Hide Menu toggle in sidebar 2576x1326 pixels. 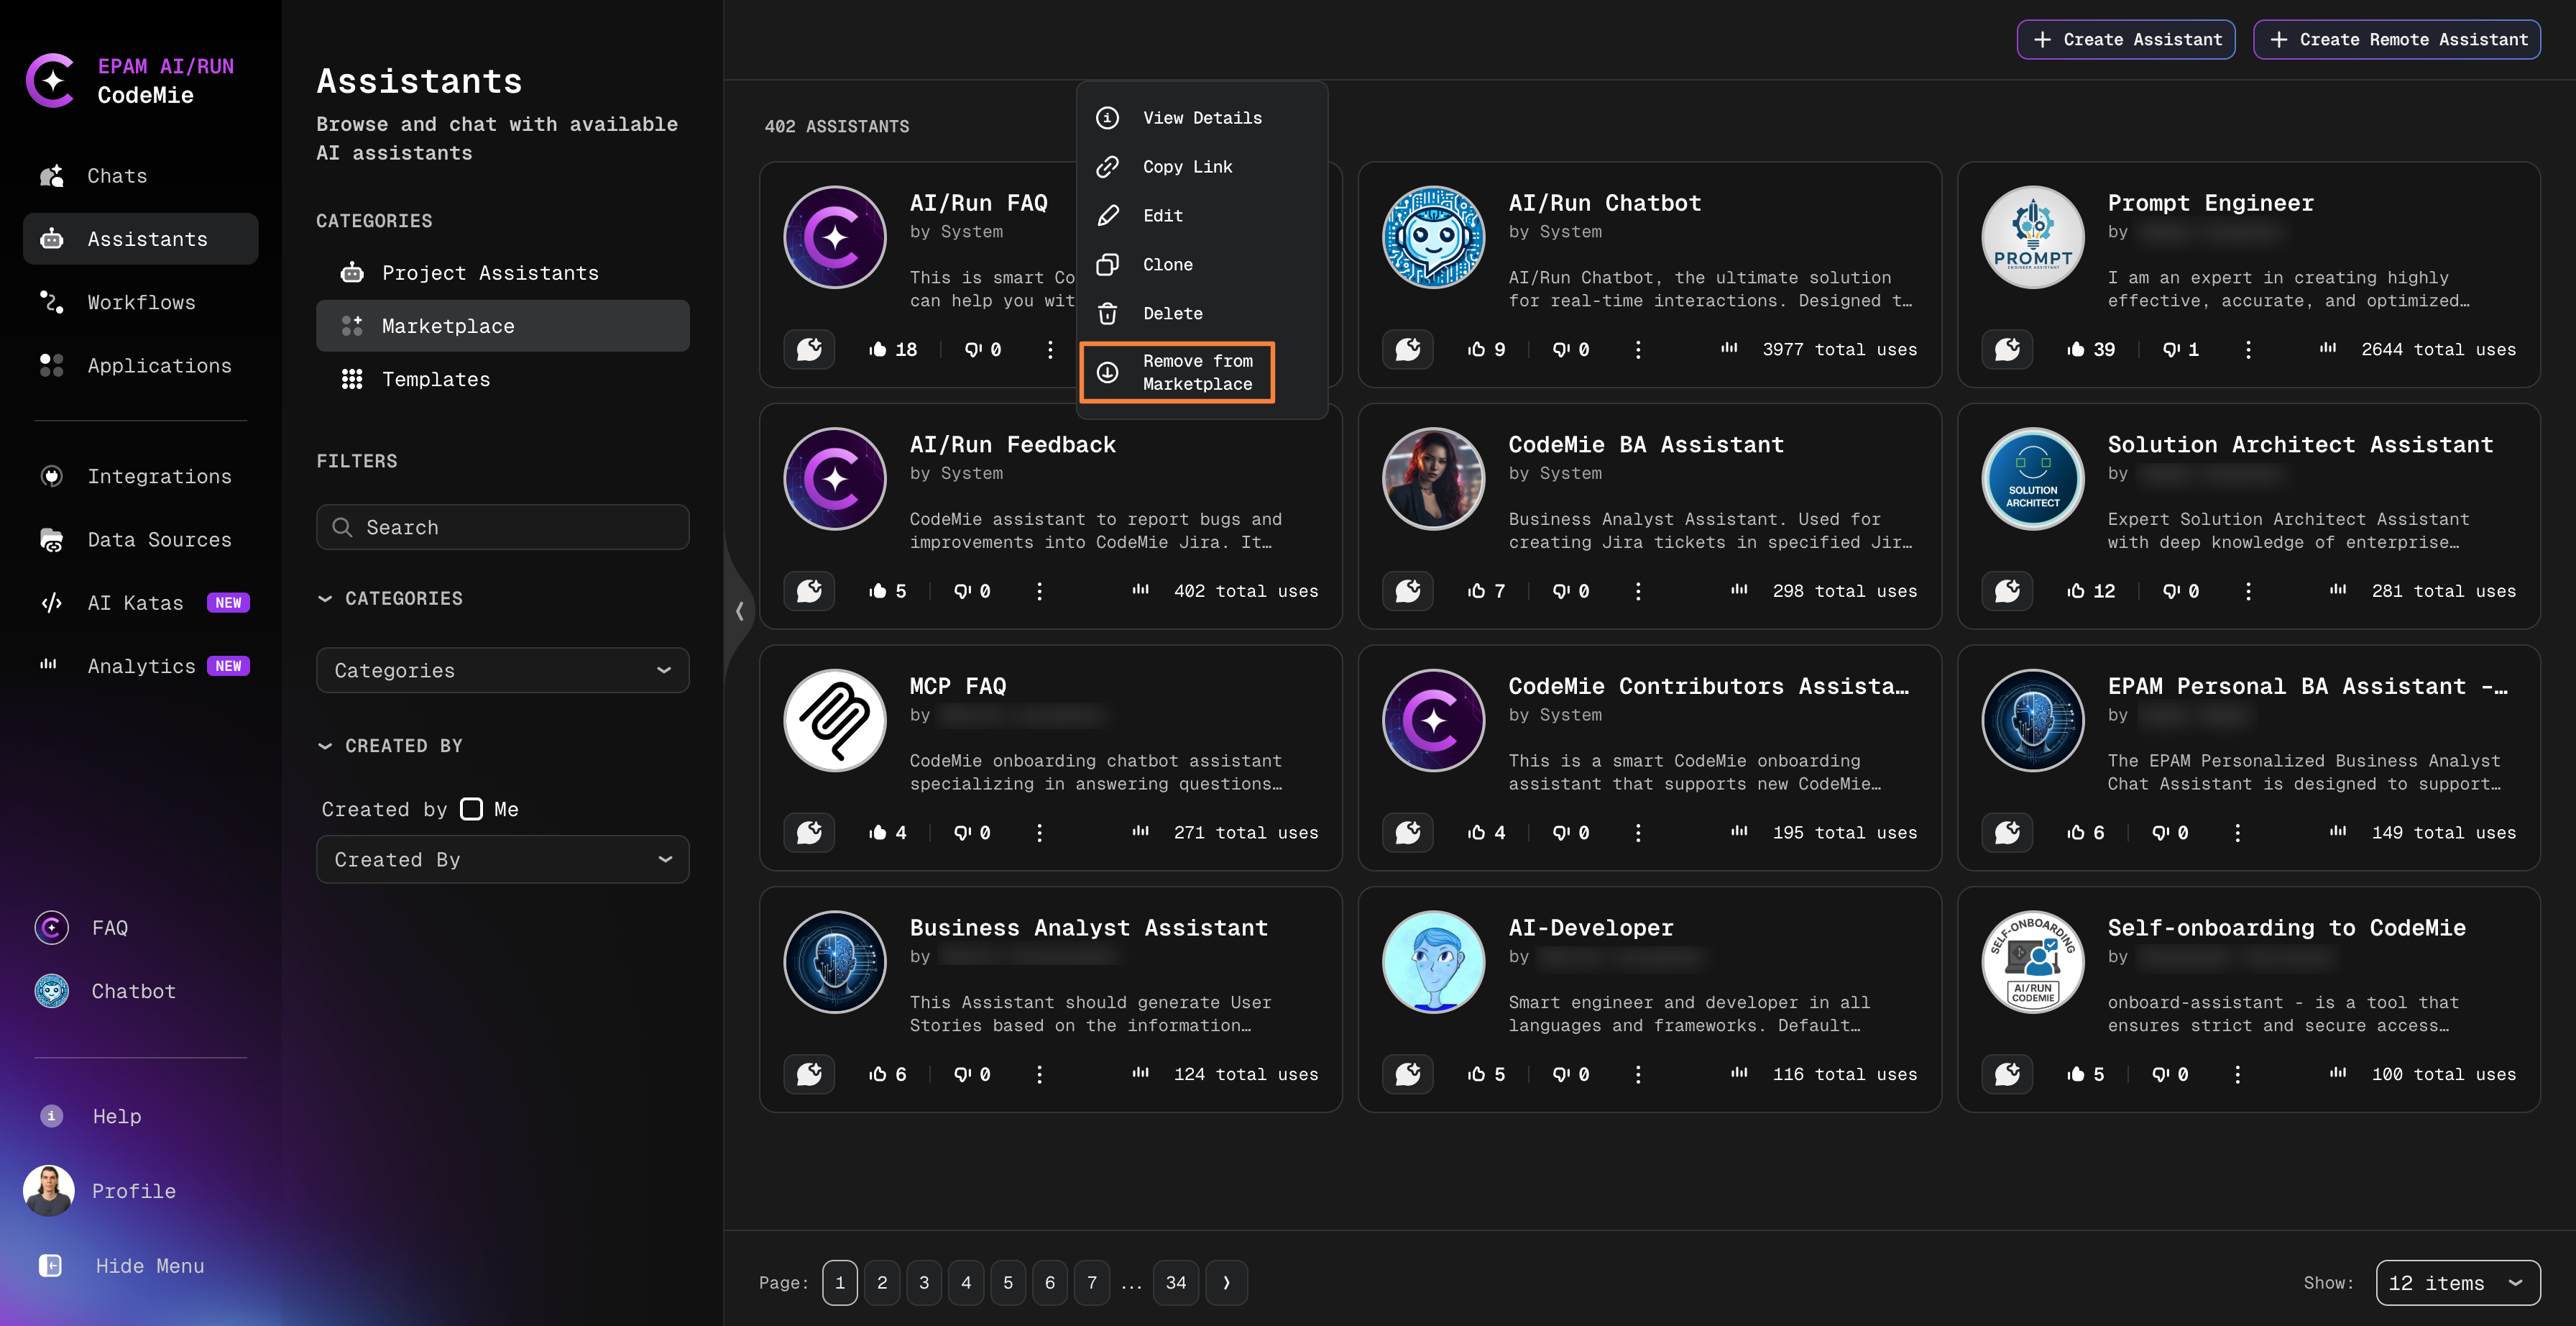(149, 1266)
